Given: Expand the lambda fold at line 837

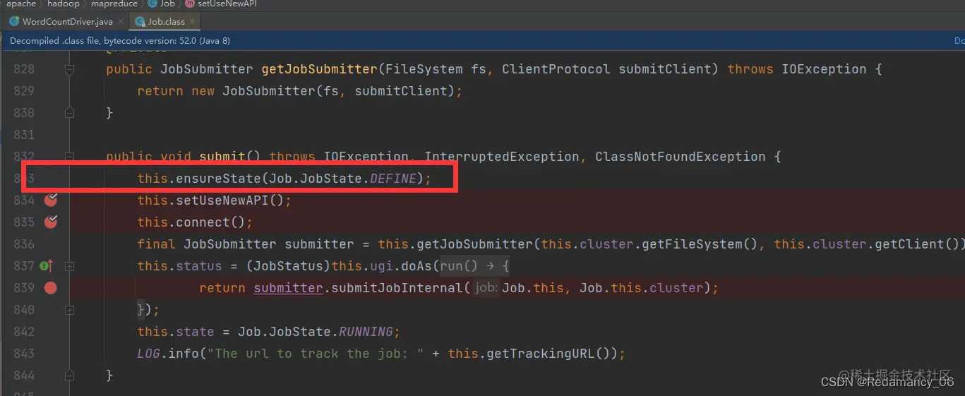Looking at the screenshot, I should click(69, 266).
